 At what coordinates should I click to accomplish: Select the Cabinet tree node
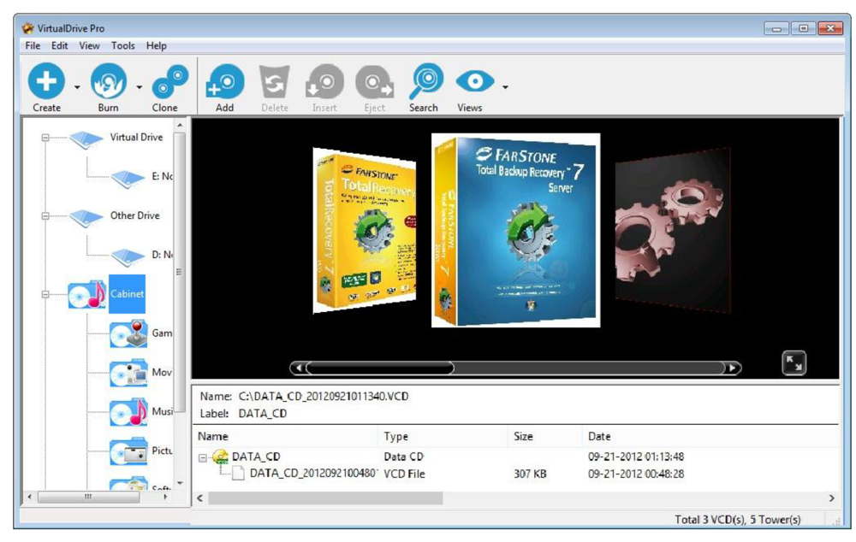point(128,294)
